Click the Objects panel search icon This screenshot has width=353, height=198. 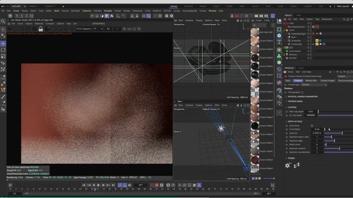[344, 19]
